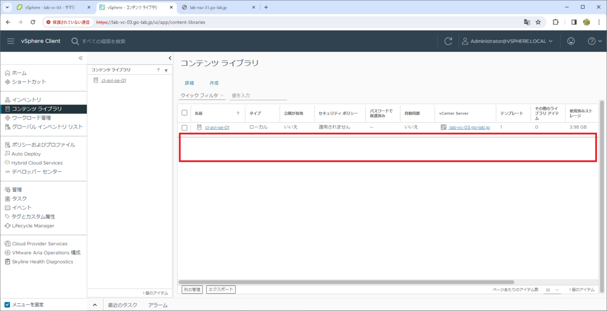Open ポリシーおよびプロファイル
Image resolution: width=607 pixels, height=311 pixels.
click(x=43, y=145)
